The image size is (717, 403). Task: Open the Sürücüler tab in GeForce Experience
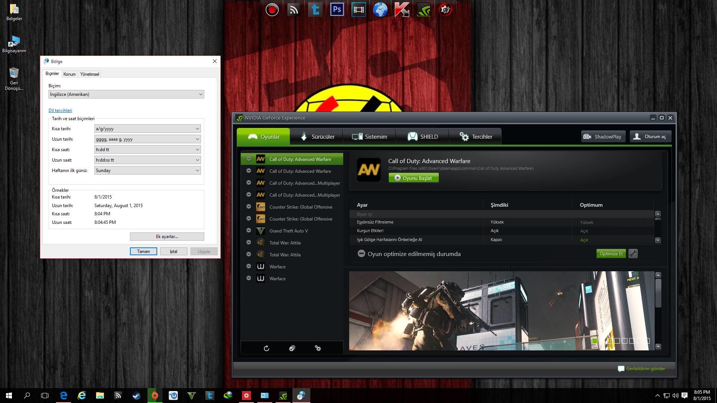pyautogui.click(x=316, y=137)
